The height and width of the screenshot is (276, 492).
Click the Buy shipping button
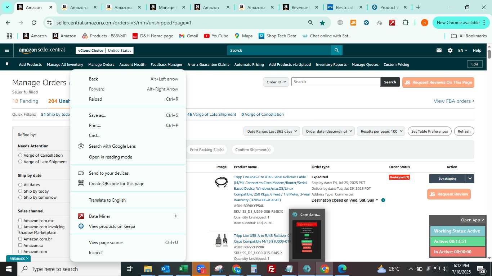[447, 179]
